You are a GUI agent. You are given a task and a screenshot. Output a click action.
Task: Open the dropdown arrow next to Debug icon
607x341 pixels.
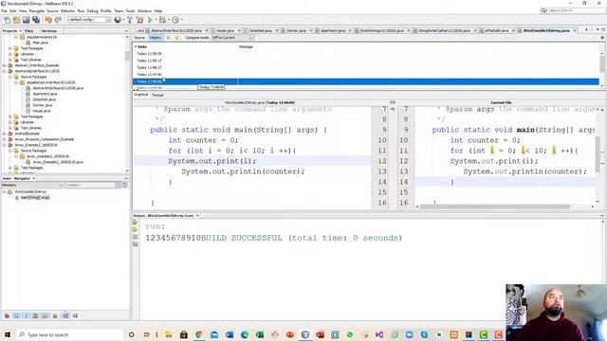pyautogui.click(x=169, y=20)
